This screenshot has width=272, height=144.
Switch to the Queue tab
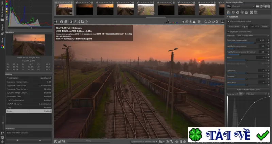pos(2,28)
